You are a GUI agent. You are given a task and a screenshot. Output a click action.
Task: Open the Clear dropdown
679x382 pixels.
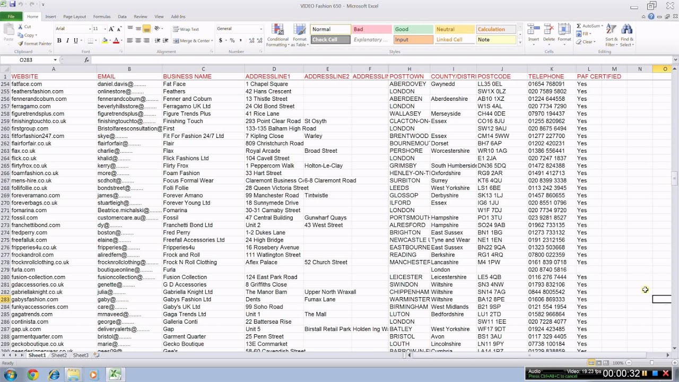(x=586, y=42)
